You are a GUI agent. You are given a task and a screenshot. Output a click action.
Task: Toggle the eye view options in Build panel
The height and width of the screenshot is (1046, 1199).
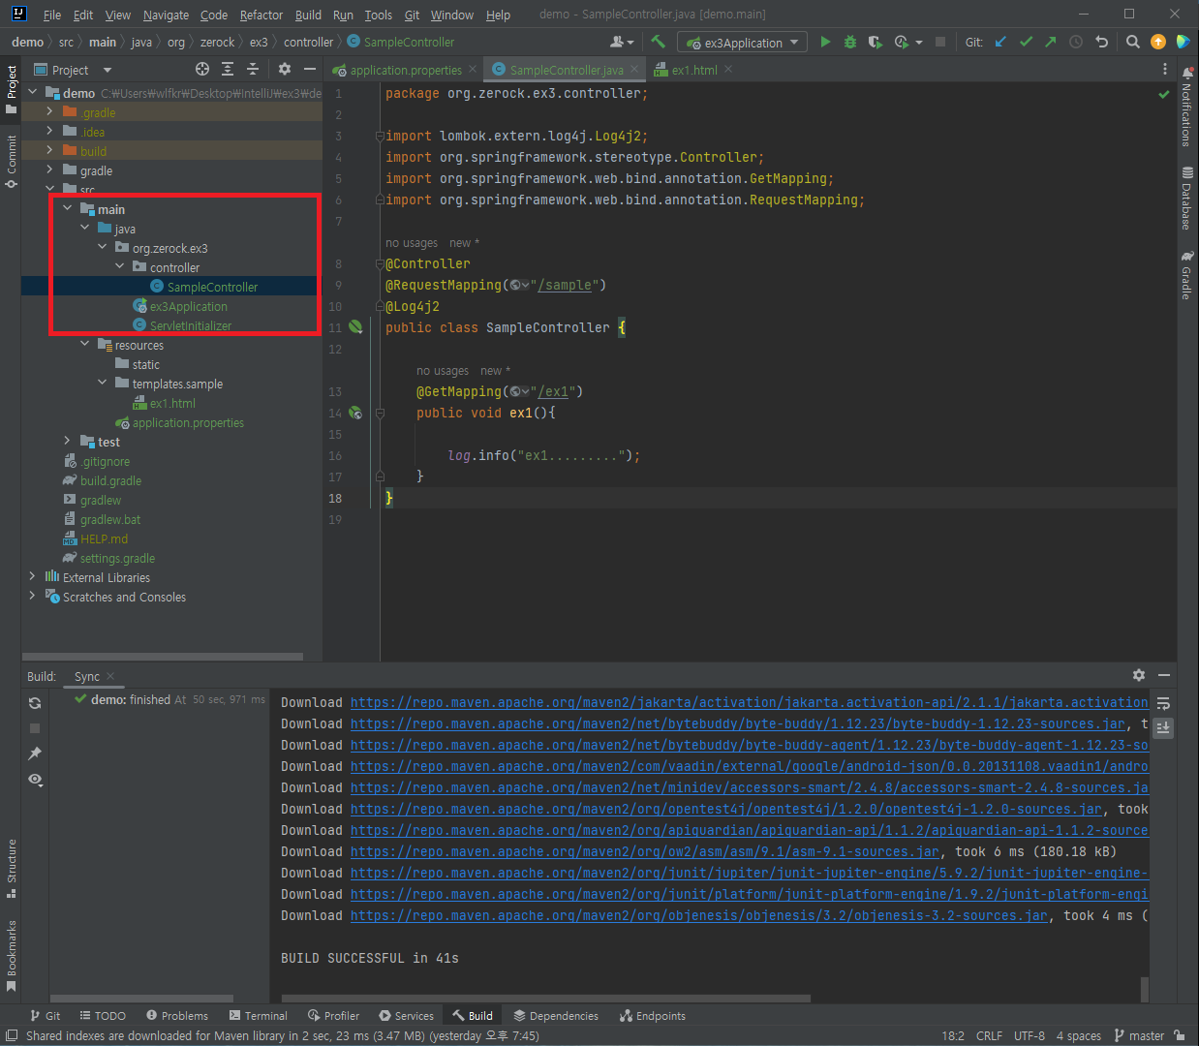[x=35, y=780]
